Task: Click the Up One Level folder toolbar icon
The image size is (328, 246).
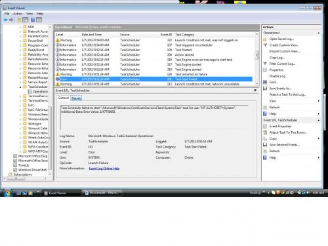Action: [19, 20]
